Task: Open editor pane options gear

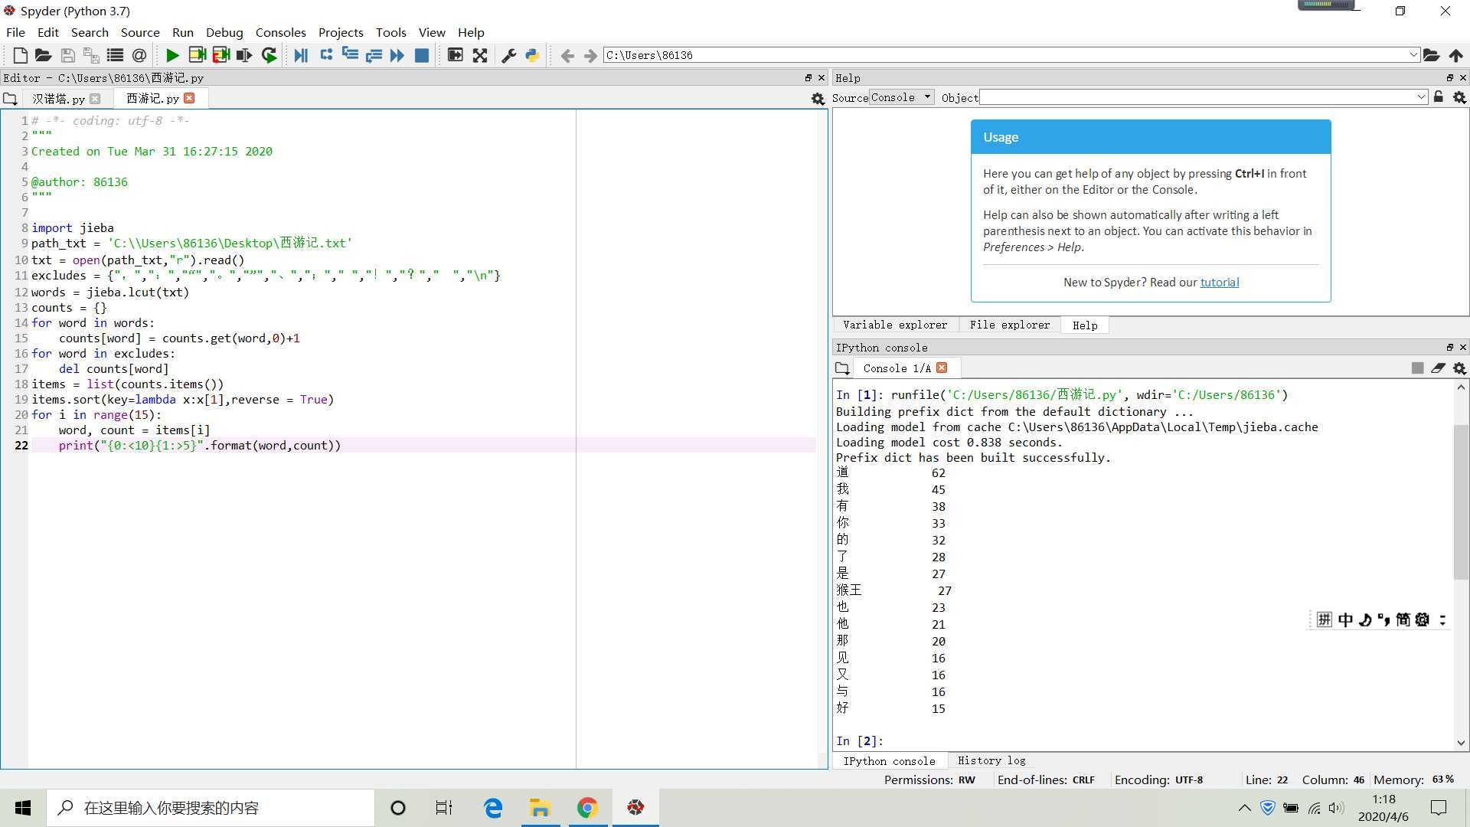Action: point(818,99)
